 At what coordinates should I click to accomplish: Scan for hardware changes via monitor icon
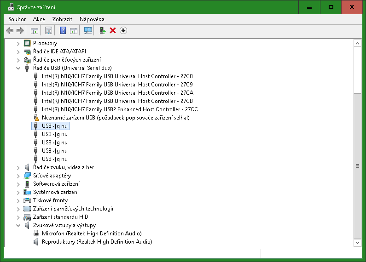point(88,30)
